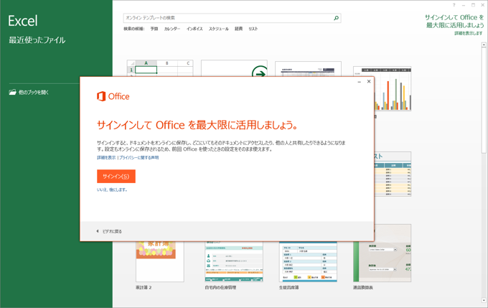Click the folder icon beside 他のブックを開く
488x308 pixels.
[12, 92]
